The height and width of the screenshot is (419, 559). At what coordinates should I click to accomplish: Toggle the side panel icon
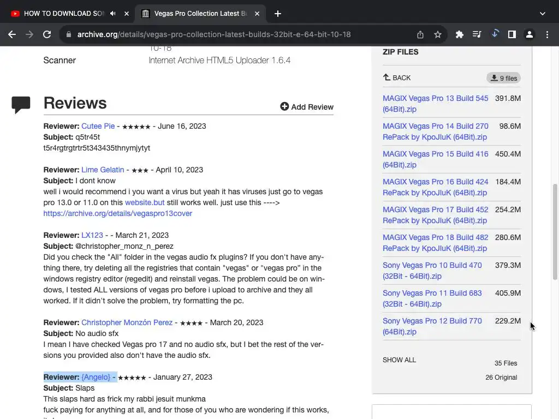pyautogui.click(x=512, y=34)
